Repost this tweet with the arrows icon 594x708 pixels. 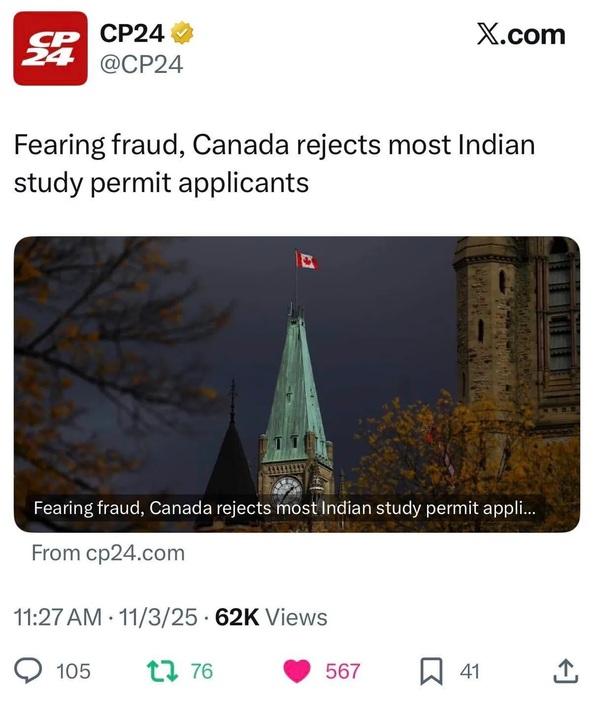(162, 671)
